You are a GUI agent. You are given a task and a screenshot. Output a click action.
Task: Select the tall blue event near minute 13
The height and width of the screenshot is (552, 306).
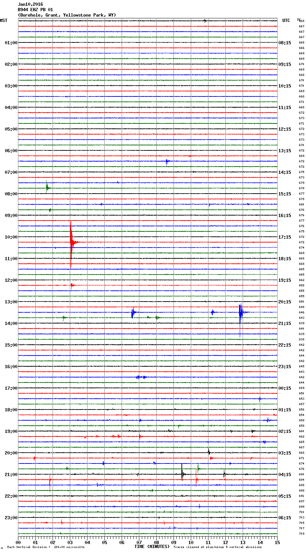240,312
